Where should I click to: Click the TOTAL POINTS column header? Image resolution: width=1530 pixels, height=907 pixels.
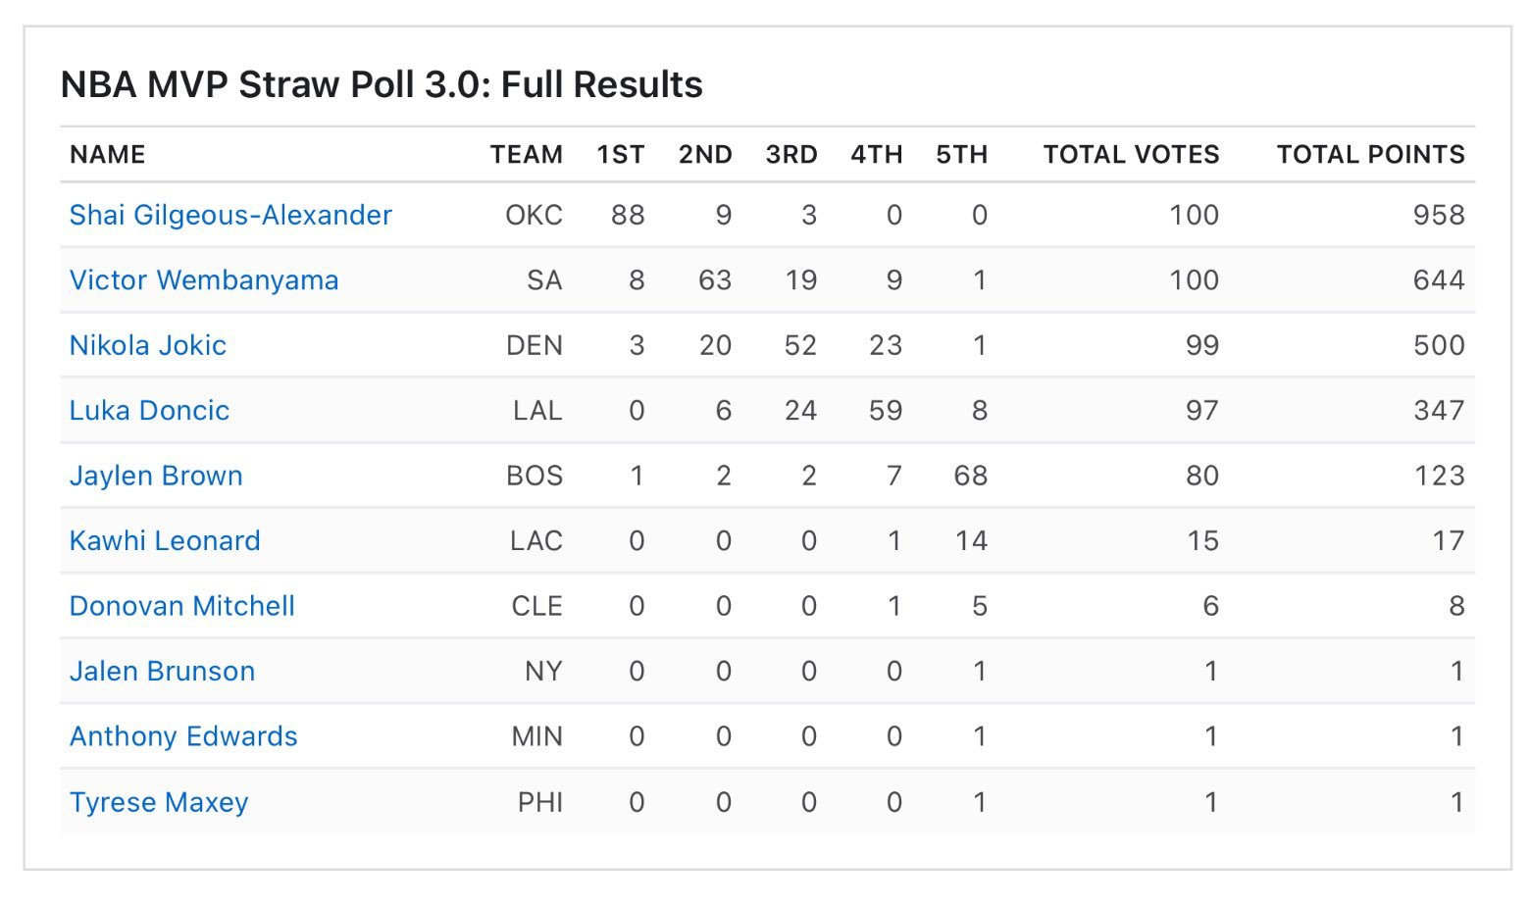tap(1370, 155)
